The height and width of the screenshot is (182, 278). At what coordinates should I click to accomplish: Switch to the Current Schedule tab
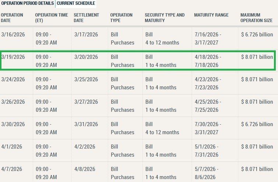[x=76, y=3]
